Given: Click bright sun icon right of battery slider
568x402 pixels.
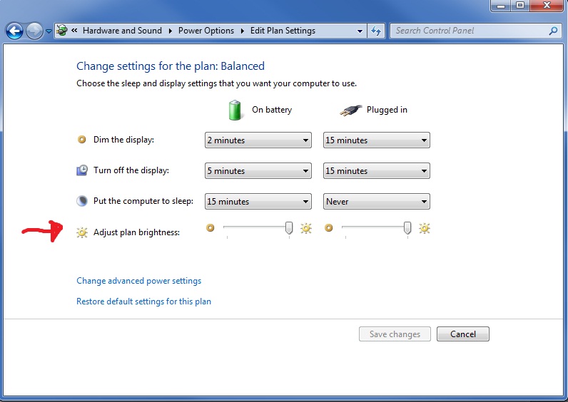Looking at the screenshot, I should (305, 228).
